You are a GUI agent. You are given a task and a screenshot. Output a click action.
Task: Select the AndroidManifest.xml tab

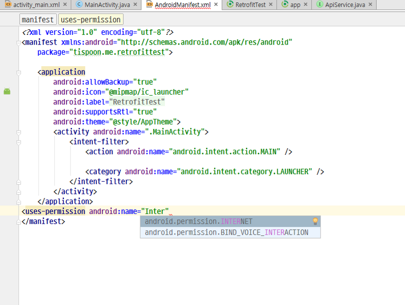pyautogui.click(x=183, y=5)
